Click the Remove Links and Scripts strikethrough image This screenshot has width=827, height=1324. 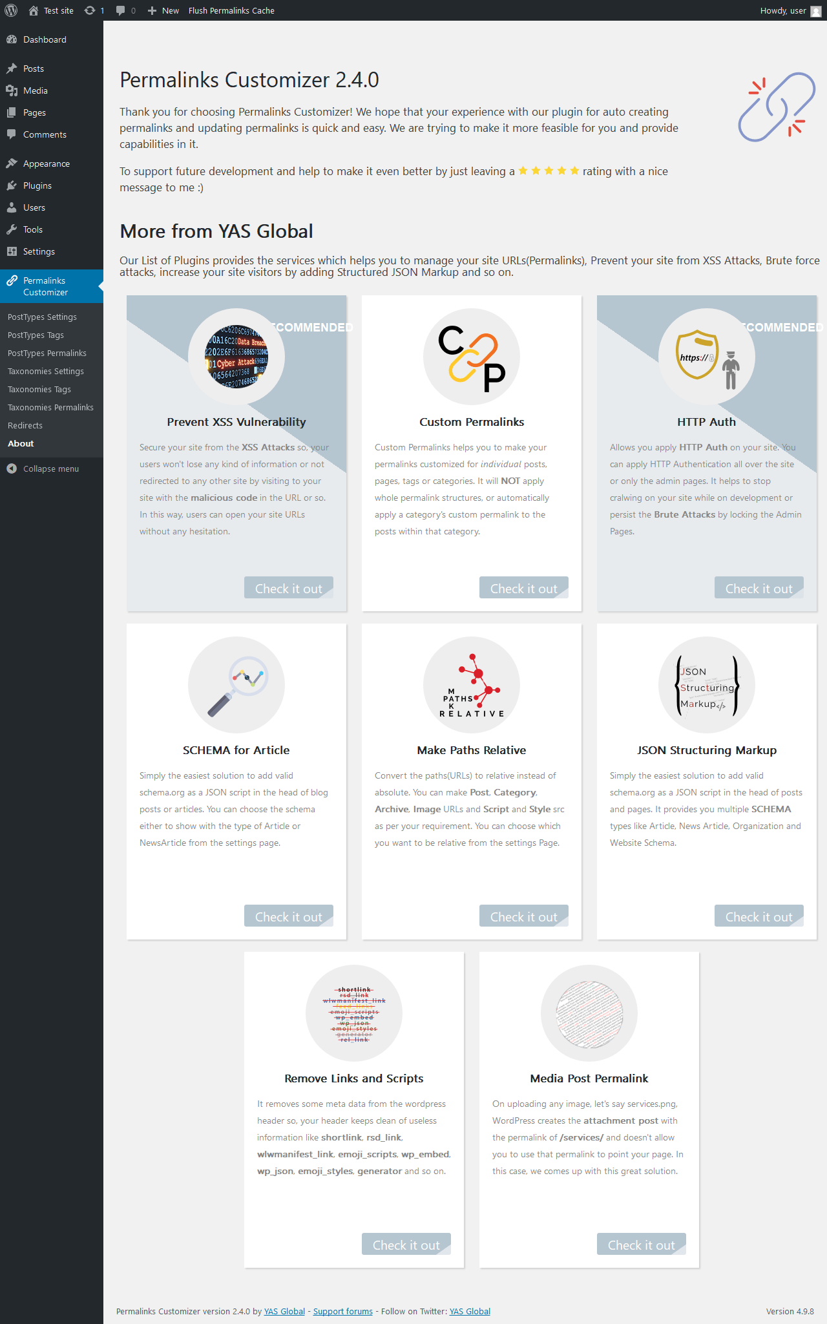(354, 1013)
